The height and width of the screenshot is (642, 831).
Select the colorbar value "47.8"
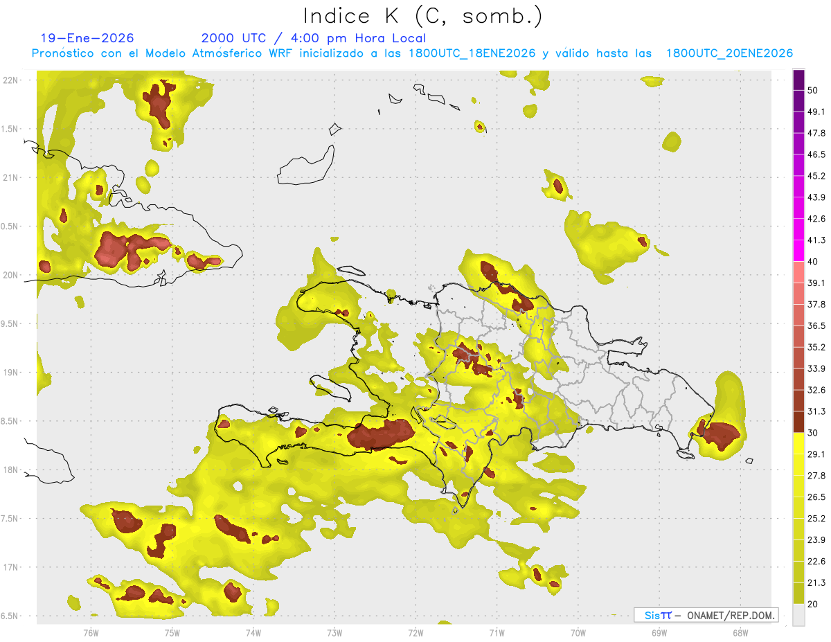tap(816, 133)
